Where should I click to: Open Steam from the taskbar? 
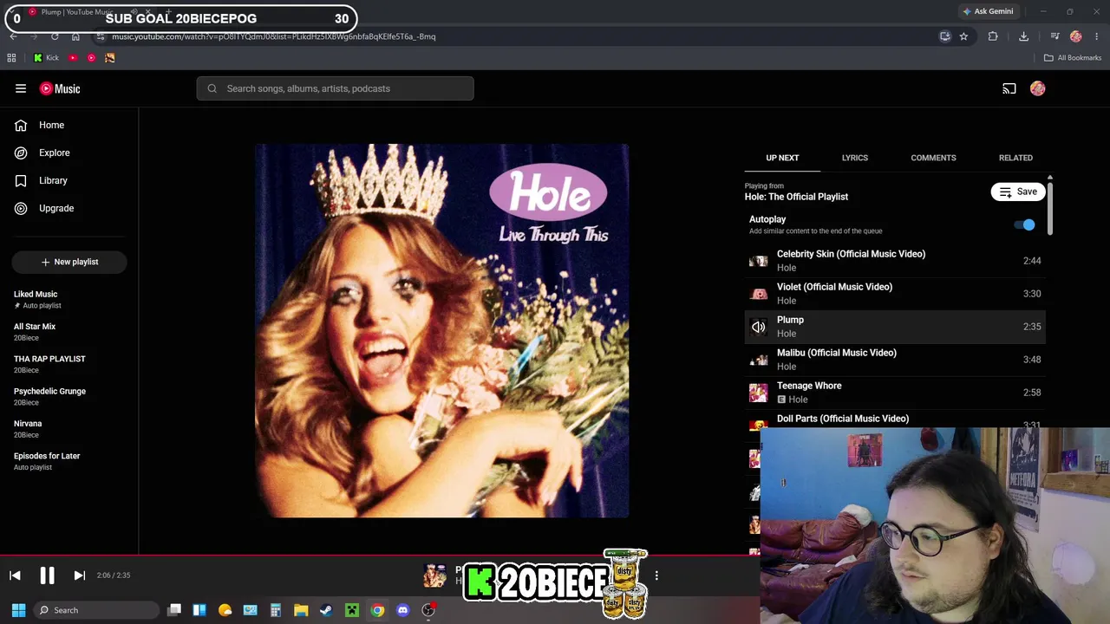coord(326,610)
